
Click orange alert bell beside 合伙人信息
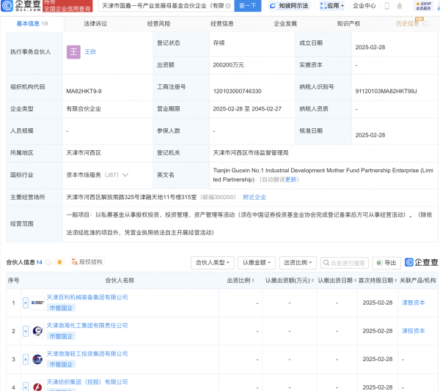click(x=59, y=262)
